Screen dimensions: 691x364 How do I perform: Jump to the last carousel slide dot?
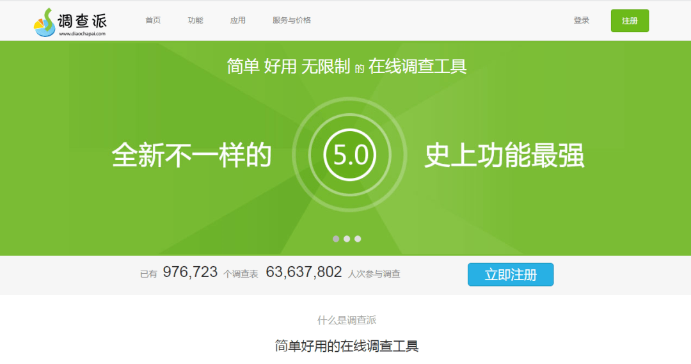pos(358,239)
